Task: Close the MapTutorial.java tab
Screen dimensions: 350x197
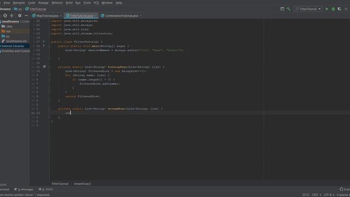Action: (61, 16)
